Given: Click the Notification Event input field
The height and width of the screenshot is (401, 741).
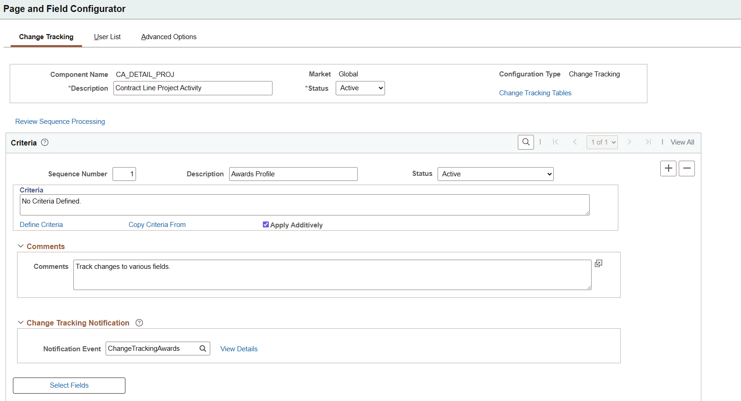Looking at the screenshot, I should click(158, 349).
